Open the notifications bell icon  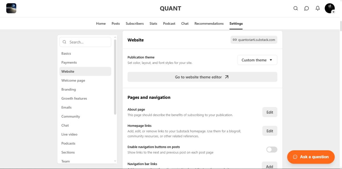coord(318,8)
